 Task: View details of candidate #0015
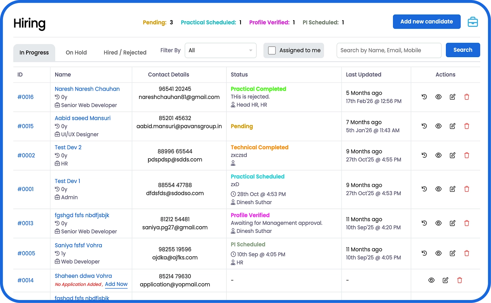coord(438,126)
